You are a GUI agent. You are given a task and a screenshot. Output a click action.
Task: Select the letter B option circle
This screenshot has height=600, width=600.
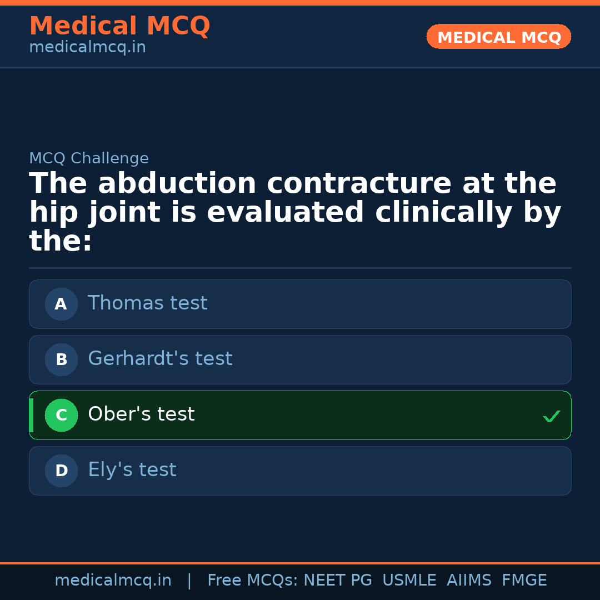pyautogui.click(x=61, y=359)
